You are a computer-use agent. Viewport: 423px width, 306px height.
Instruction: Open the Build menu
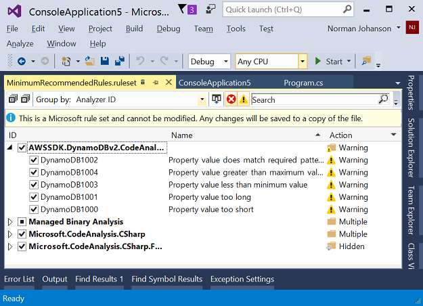click(135, 28)
